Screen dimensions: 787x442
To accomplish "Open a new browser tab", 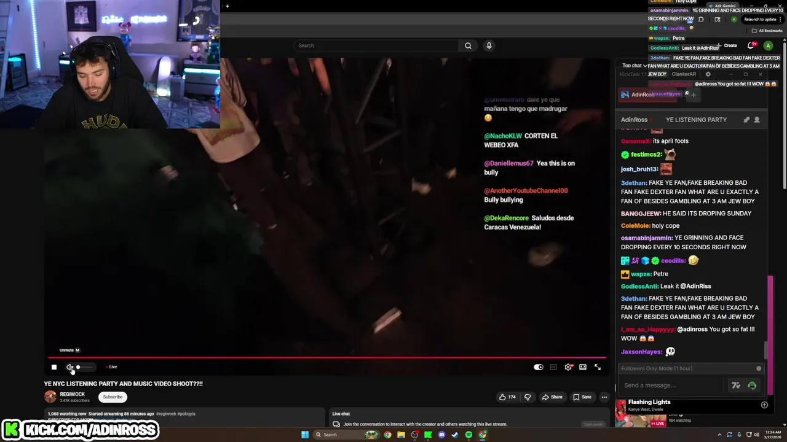I will point(227,6).
